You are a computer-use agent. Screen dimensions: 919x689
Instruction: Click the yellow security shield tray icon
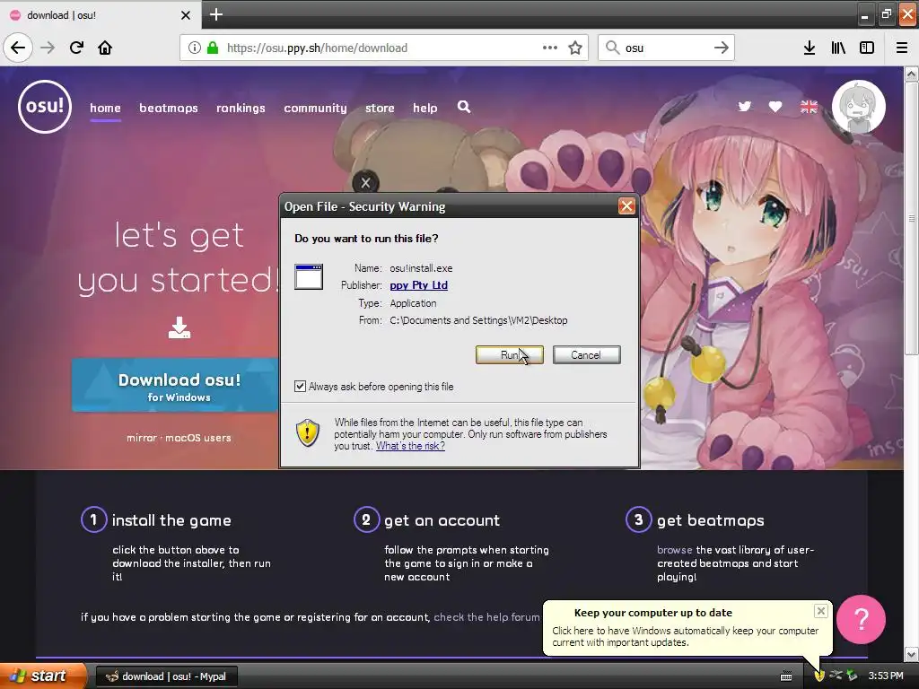(x=819, y=676)
